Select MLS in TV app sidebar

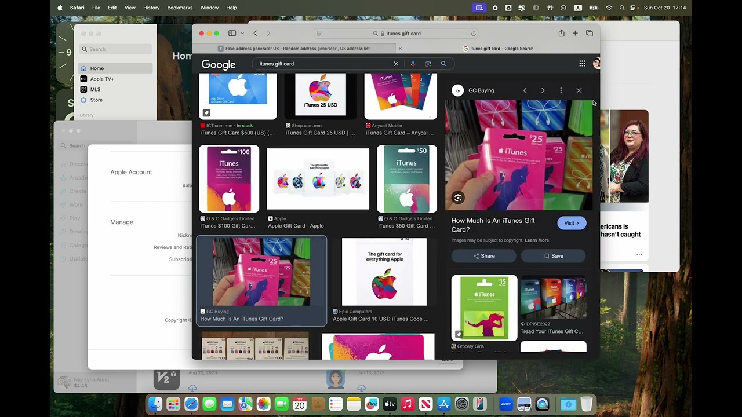(x=115, y=89)
